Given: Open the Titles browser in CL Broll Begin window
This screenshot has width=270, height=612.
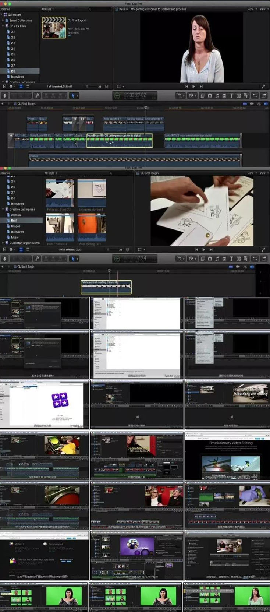Looking at the screenshot, I should pos(231,258).
